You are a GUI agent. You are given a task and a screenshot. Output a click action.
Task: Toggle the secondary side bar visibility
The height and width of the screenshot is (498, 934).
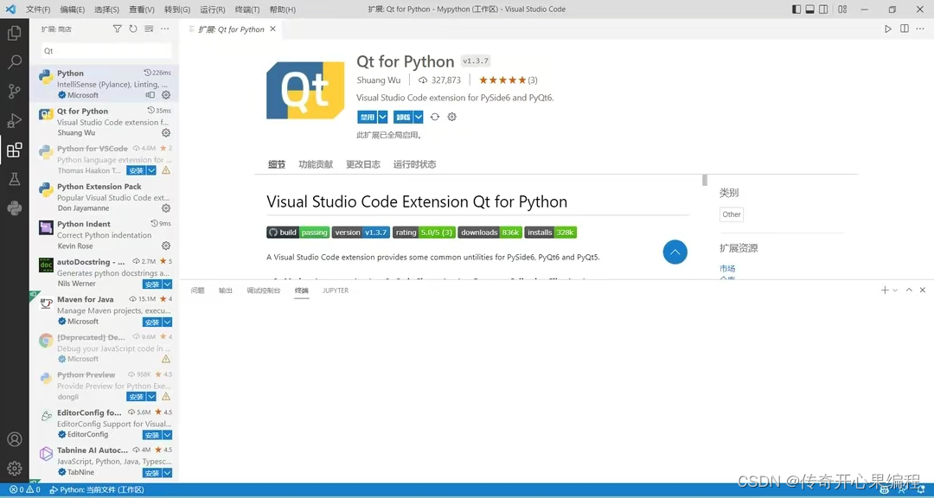(x=823, y=9)
